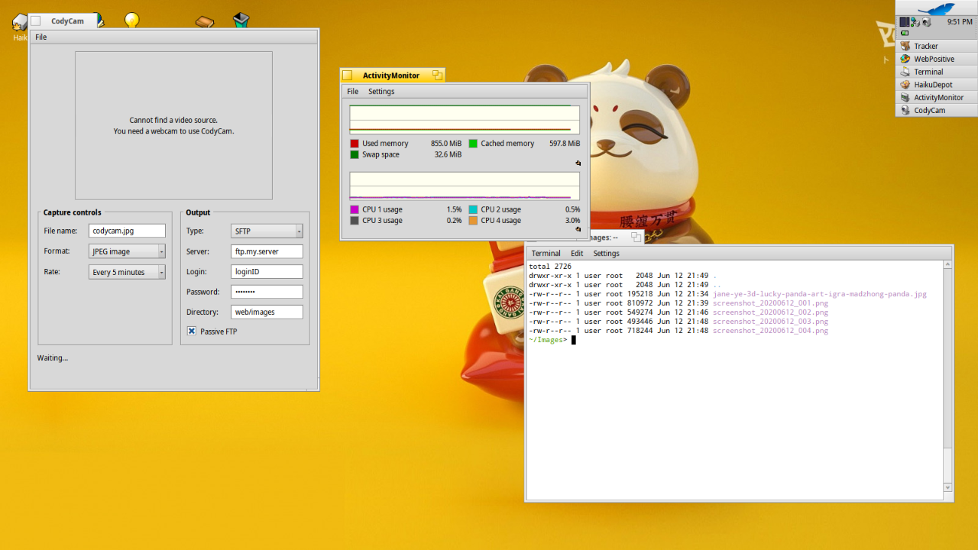Image resolution: width=978 pixels, height=550 pixels.
Task: Click the CPU 4 usage orange color swatch
Action: coord(473,221)
